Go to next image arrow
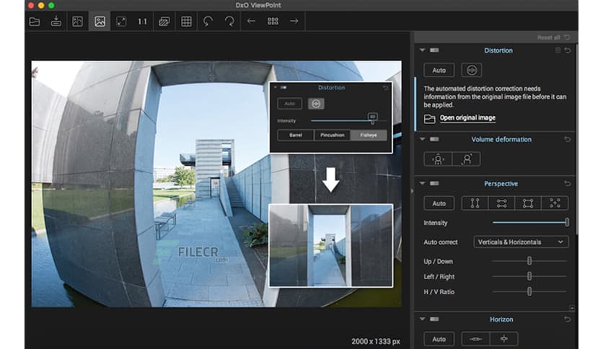This screenshot has width=603, height=349. coord(294,21)
